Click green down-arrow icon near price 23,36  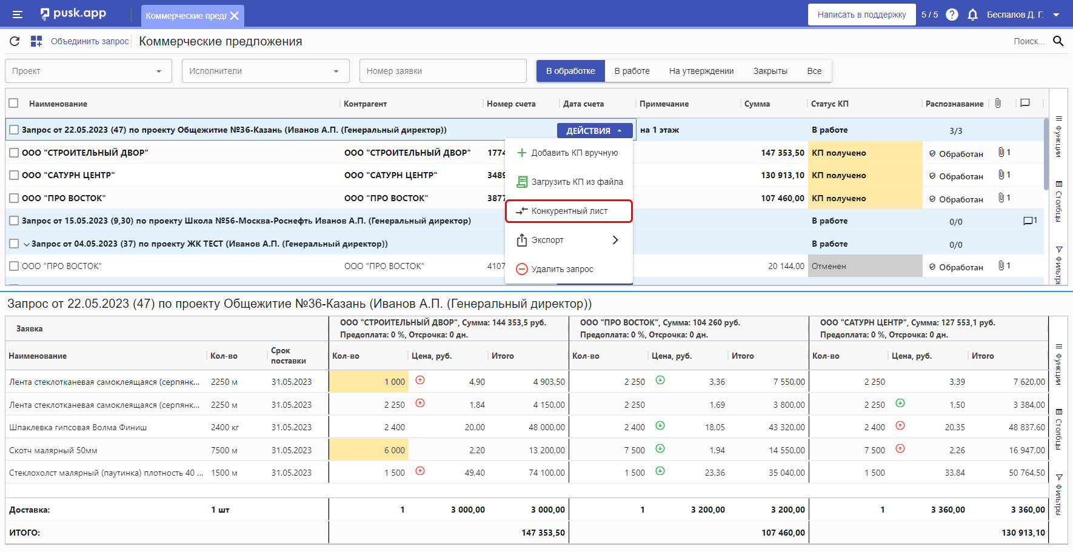660,471
